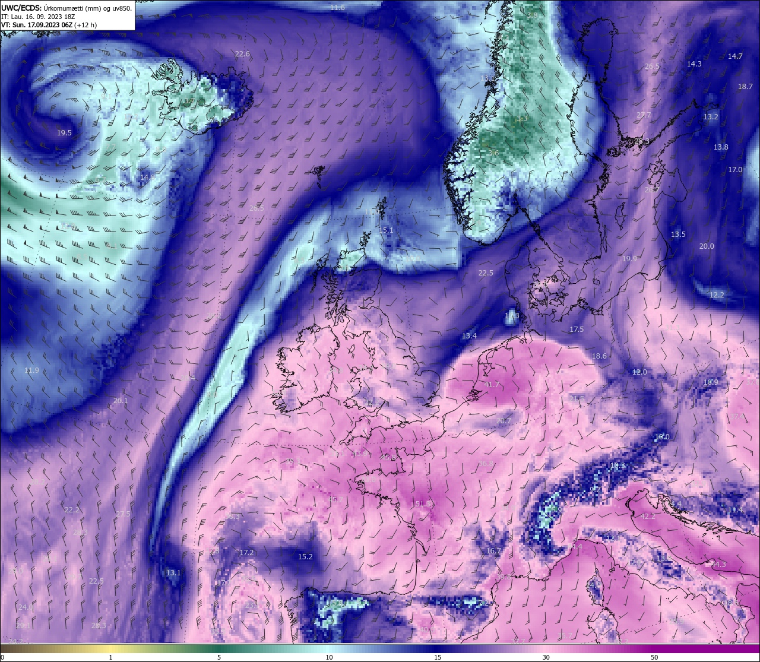
Task: Click the 13.1 value label
Action: [x=173, y=573]
